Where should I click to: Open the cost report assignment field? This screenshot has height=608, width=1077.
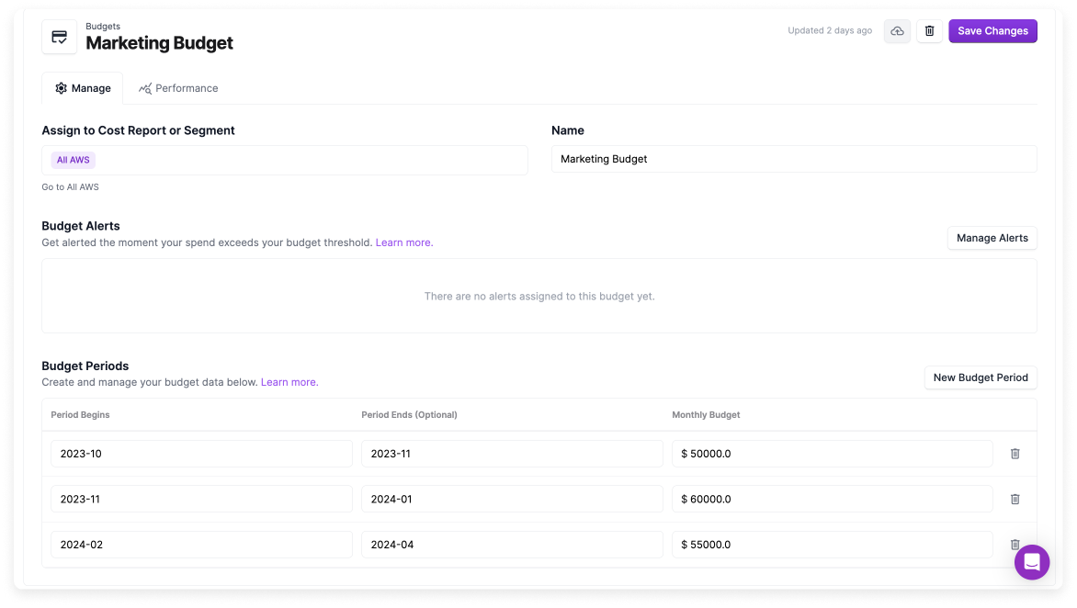285,160
